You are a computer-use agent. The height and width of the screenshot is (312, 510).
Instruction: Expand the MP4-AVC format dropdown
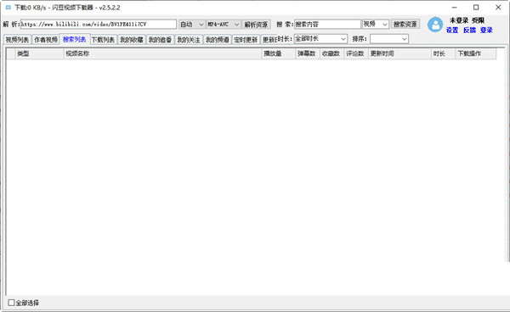224,25
